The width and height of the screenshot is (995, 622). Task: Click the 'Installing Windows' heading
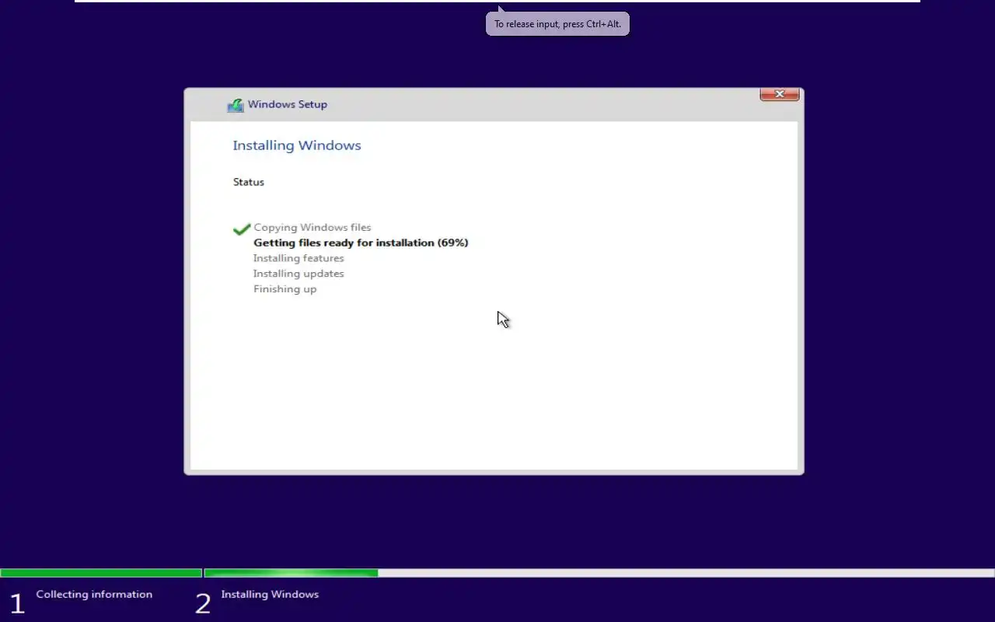click(x=297, y=145)
